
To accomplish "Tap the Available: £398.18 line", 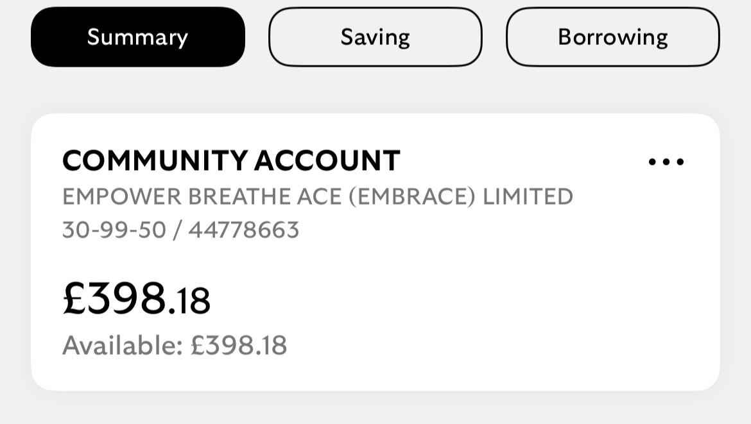I will tap(175, 346).
